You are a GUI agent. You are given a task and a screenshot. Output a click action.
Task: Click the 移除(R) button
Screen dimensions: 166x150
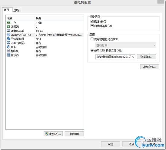[x=74, y=134]
